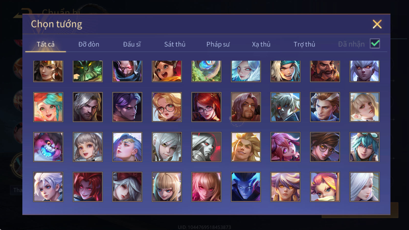Switch to the Đỡ đòn tab
This screenshot has height=230, width=409.
89,44
